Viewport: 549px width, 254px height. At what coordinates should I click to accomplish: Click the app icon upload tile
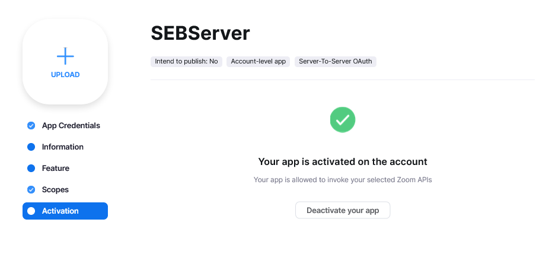pyautogui.click(x=65, y=89)
